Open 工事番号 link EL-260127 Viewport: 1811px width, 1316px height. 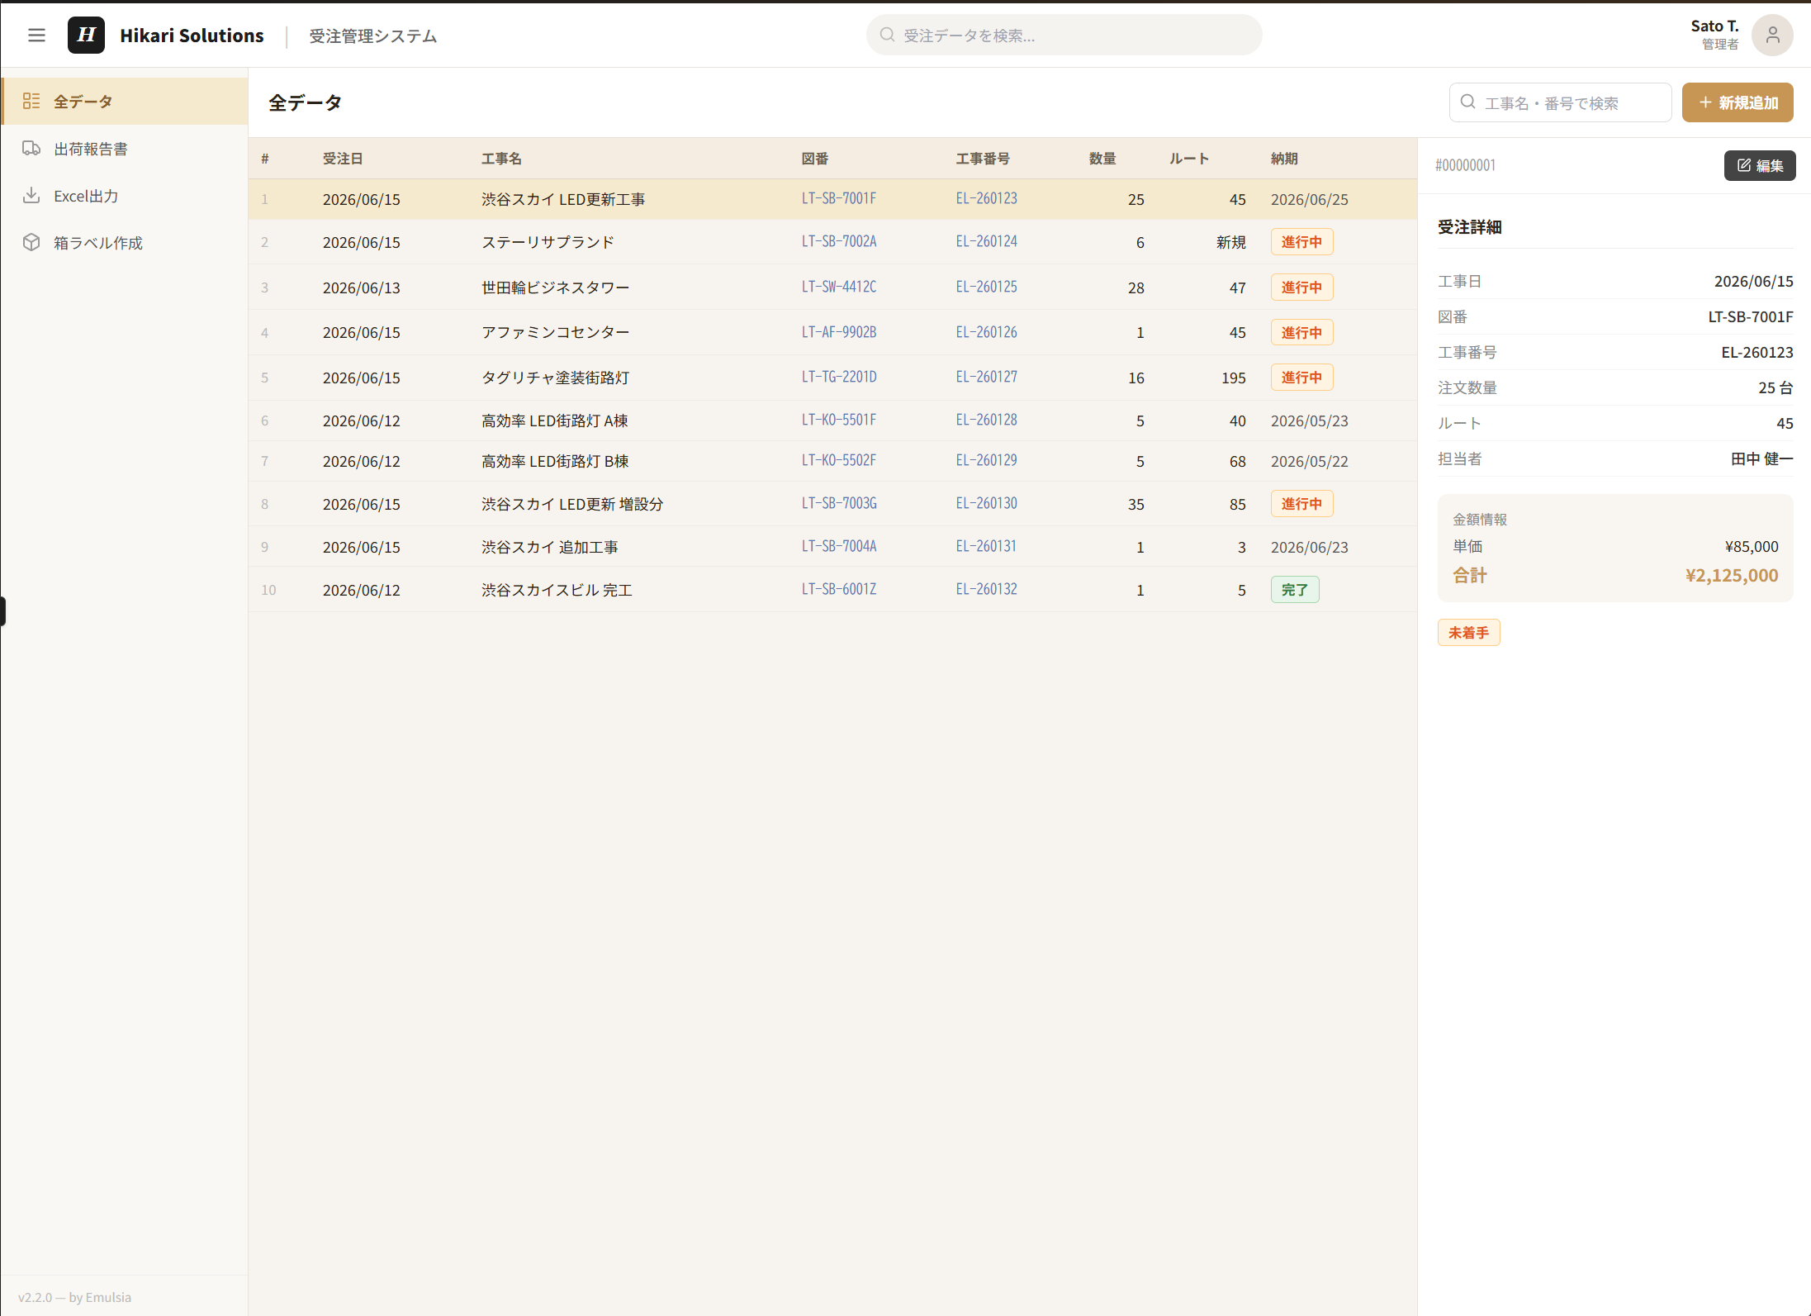click(x=987, y=378)
